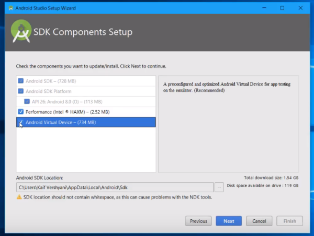The width and height of the screenshot is (314, 236).
Task: Select the Performance (Intel HAXM) row label
Action: 68,112
